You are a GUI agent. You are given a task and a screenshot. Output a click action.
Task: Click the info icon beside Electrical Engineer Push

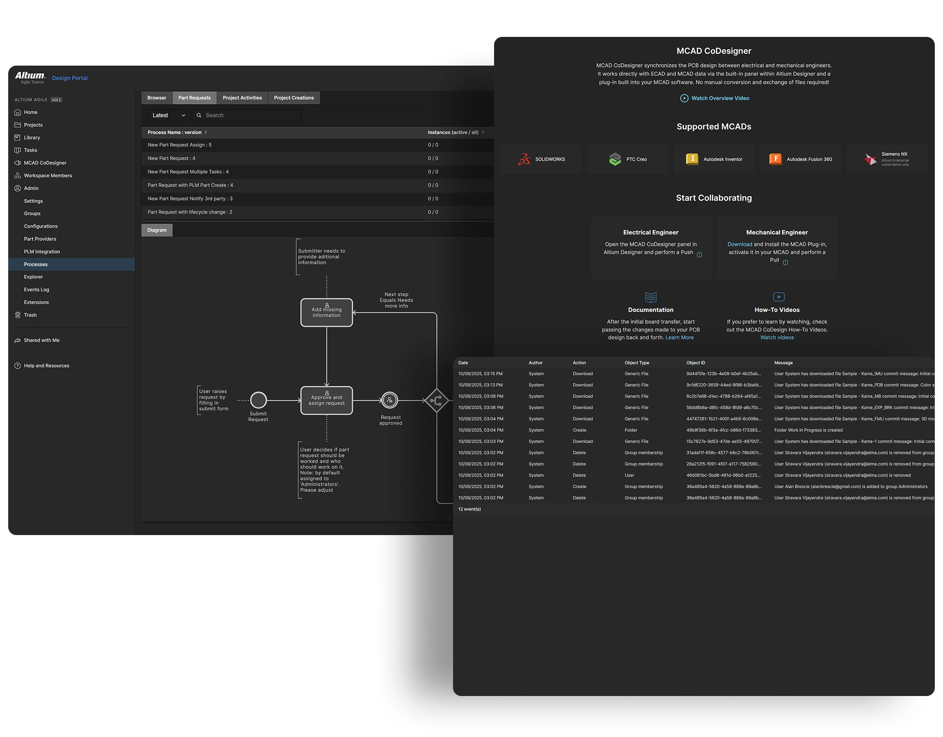(x=699, y=255)
